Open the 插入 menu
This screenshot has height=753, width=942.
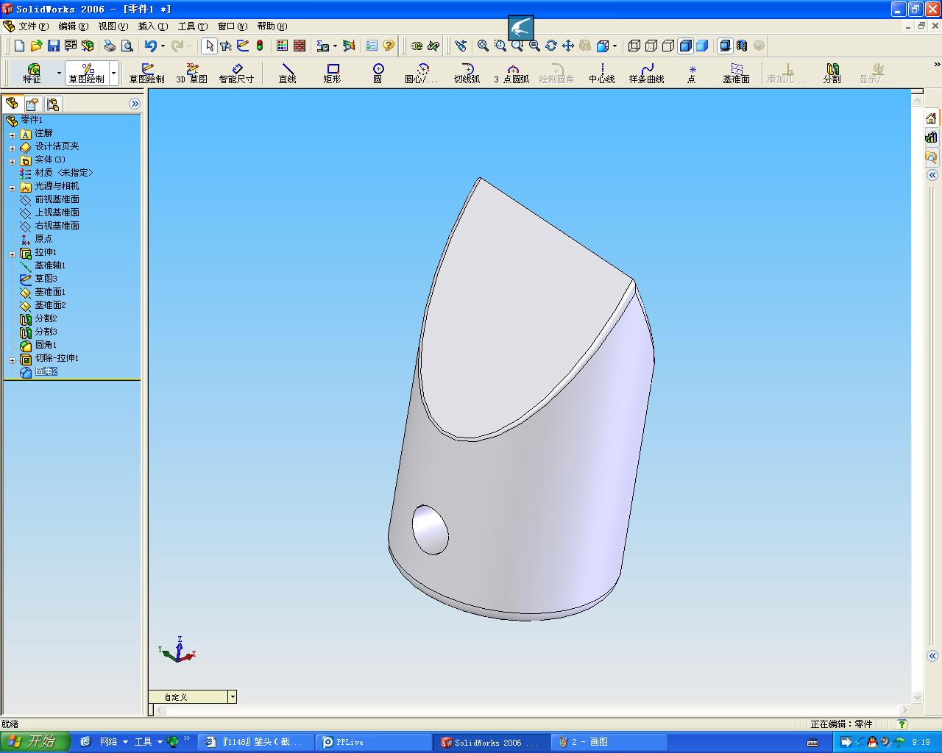tap(152, 26)
